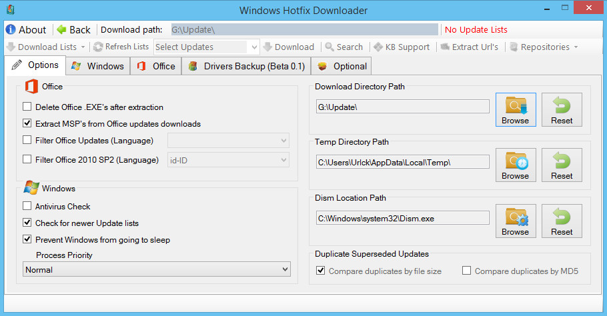The height and width of the screenshot is (316, 607).
Task: Switch to the Office tab
Action: (156, 66)
